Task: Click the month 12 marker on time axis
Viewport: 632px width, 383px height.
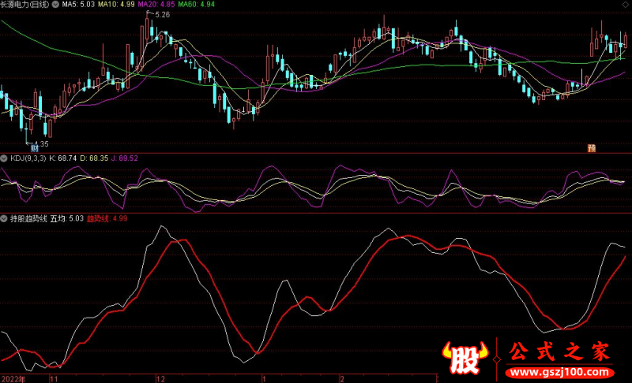Action: coord(160,379)
